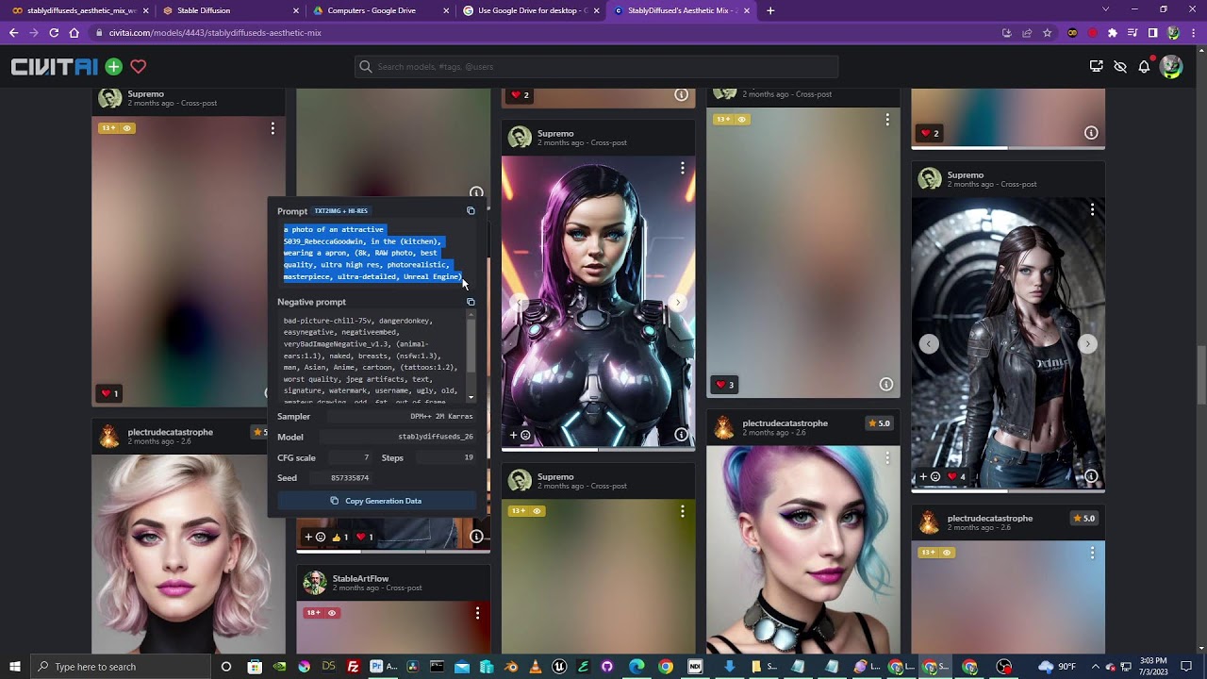Open info icon below generation data panel
The image size is (1207, 679).
[x=476, y=537]
